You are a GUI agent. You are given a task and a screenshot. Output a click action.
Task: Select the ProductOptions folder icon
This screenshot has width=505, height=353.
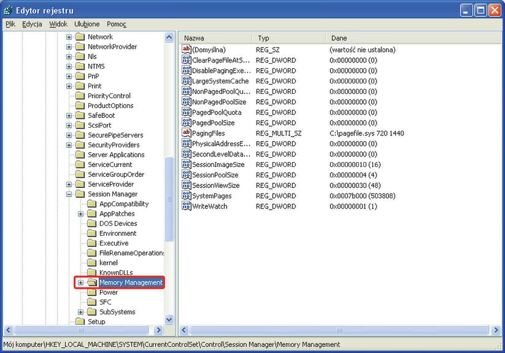(x=80, y=106)
